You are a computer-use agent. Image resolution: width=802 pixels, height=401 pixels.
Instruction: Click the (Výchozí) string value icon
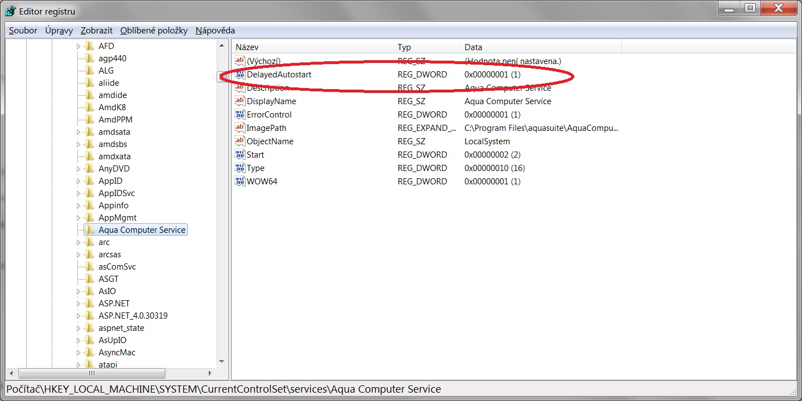(240, 61)
